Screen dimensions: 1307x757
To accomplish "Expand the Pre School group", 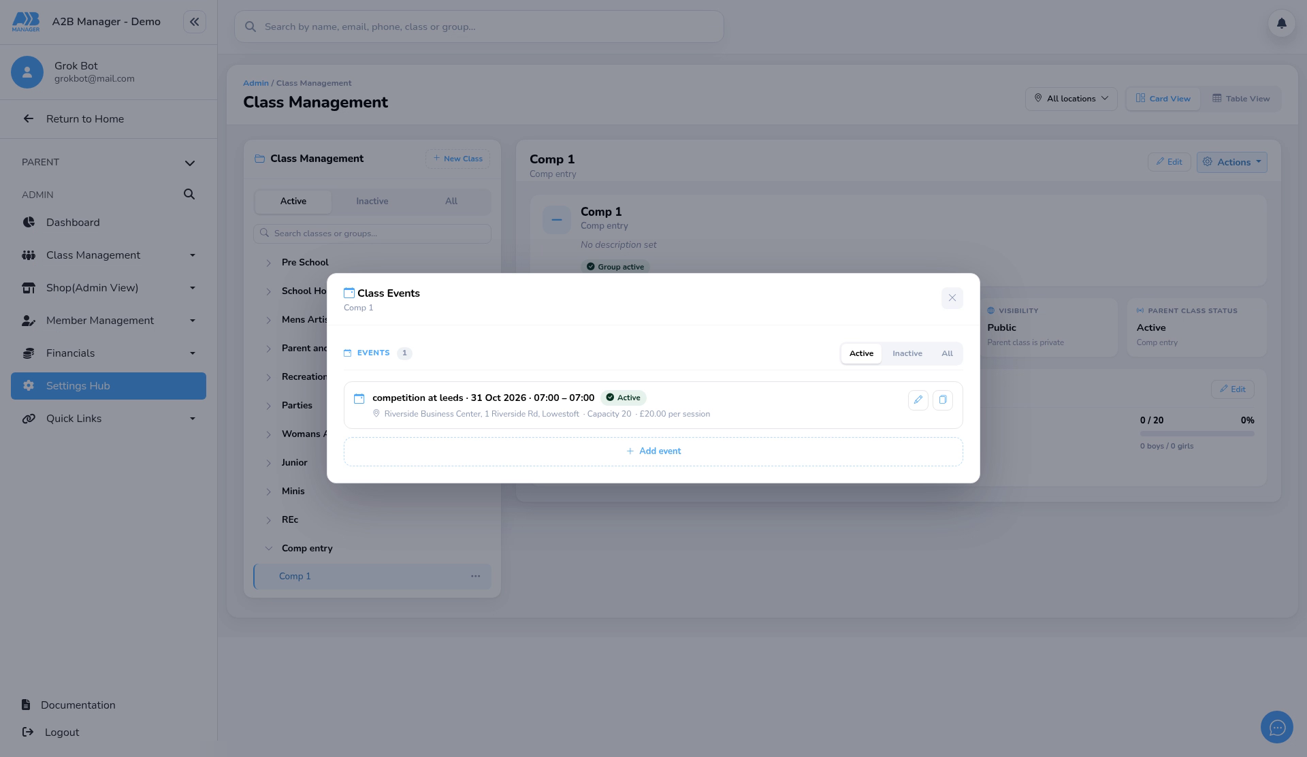I will pyautogui.click(x=268, y=263).
